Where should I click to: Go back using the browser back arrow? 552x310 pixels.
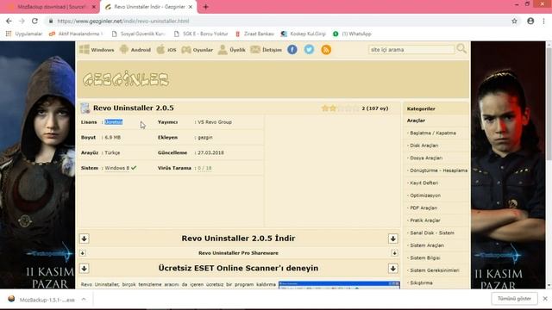9,21
